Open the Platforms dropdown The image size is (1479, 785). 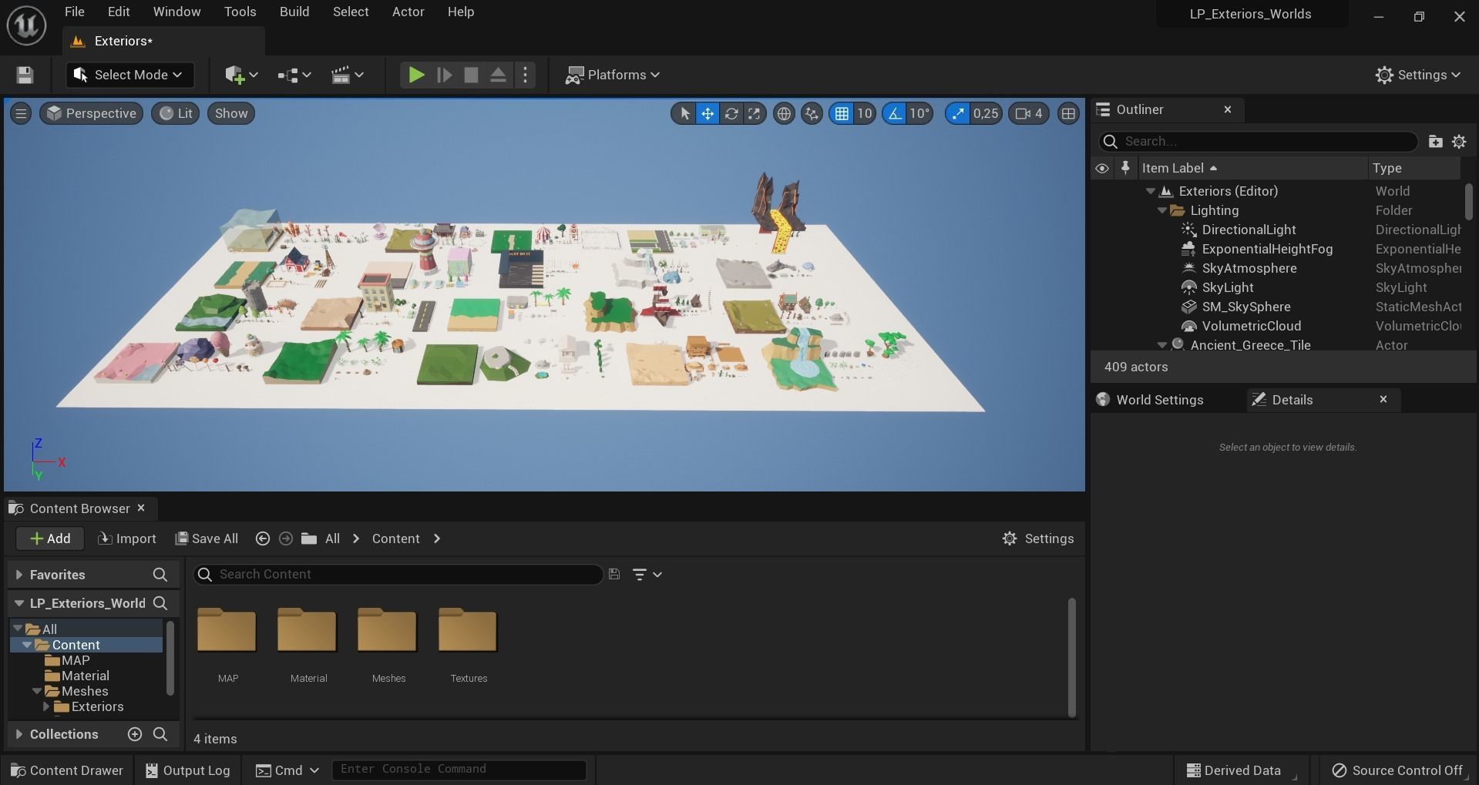tap(613, 75)
